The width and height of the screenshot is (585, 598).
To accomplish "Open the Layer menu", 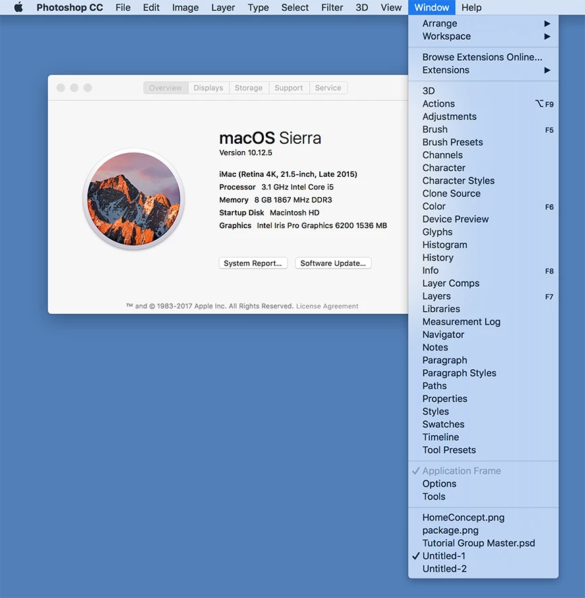I will (x=223, y=7).
